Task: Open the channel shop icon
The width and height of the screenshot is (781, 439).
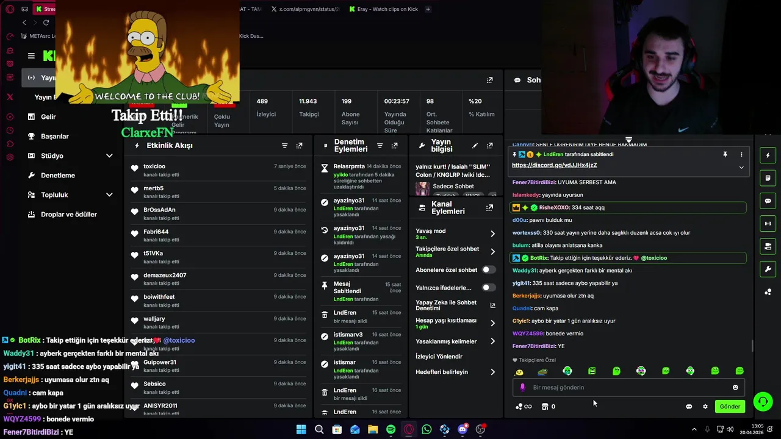Action: point(545,407)
